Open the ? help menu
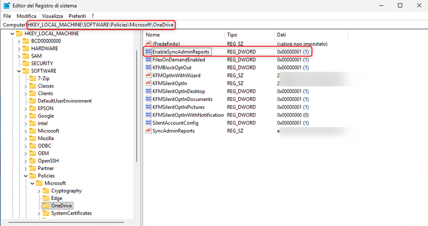 tap(93, 16)
